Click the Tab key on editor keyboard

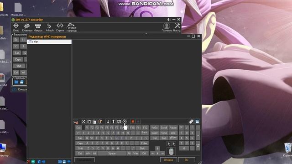[x=80, y=138]
